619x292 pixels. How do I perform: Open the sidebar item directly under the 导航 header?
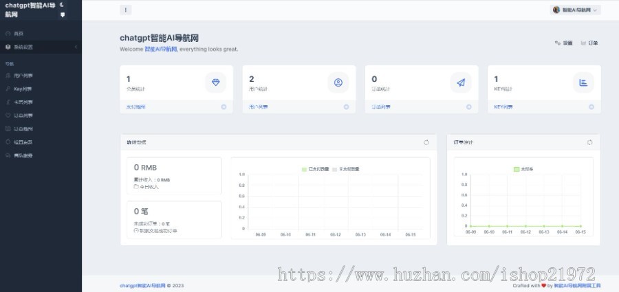[x=41, y=76]
